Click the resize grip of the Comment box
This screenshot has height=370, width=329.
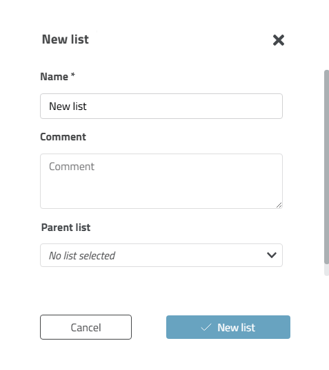point(279,205)
